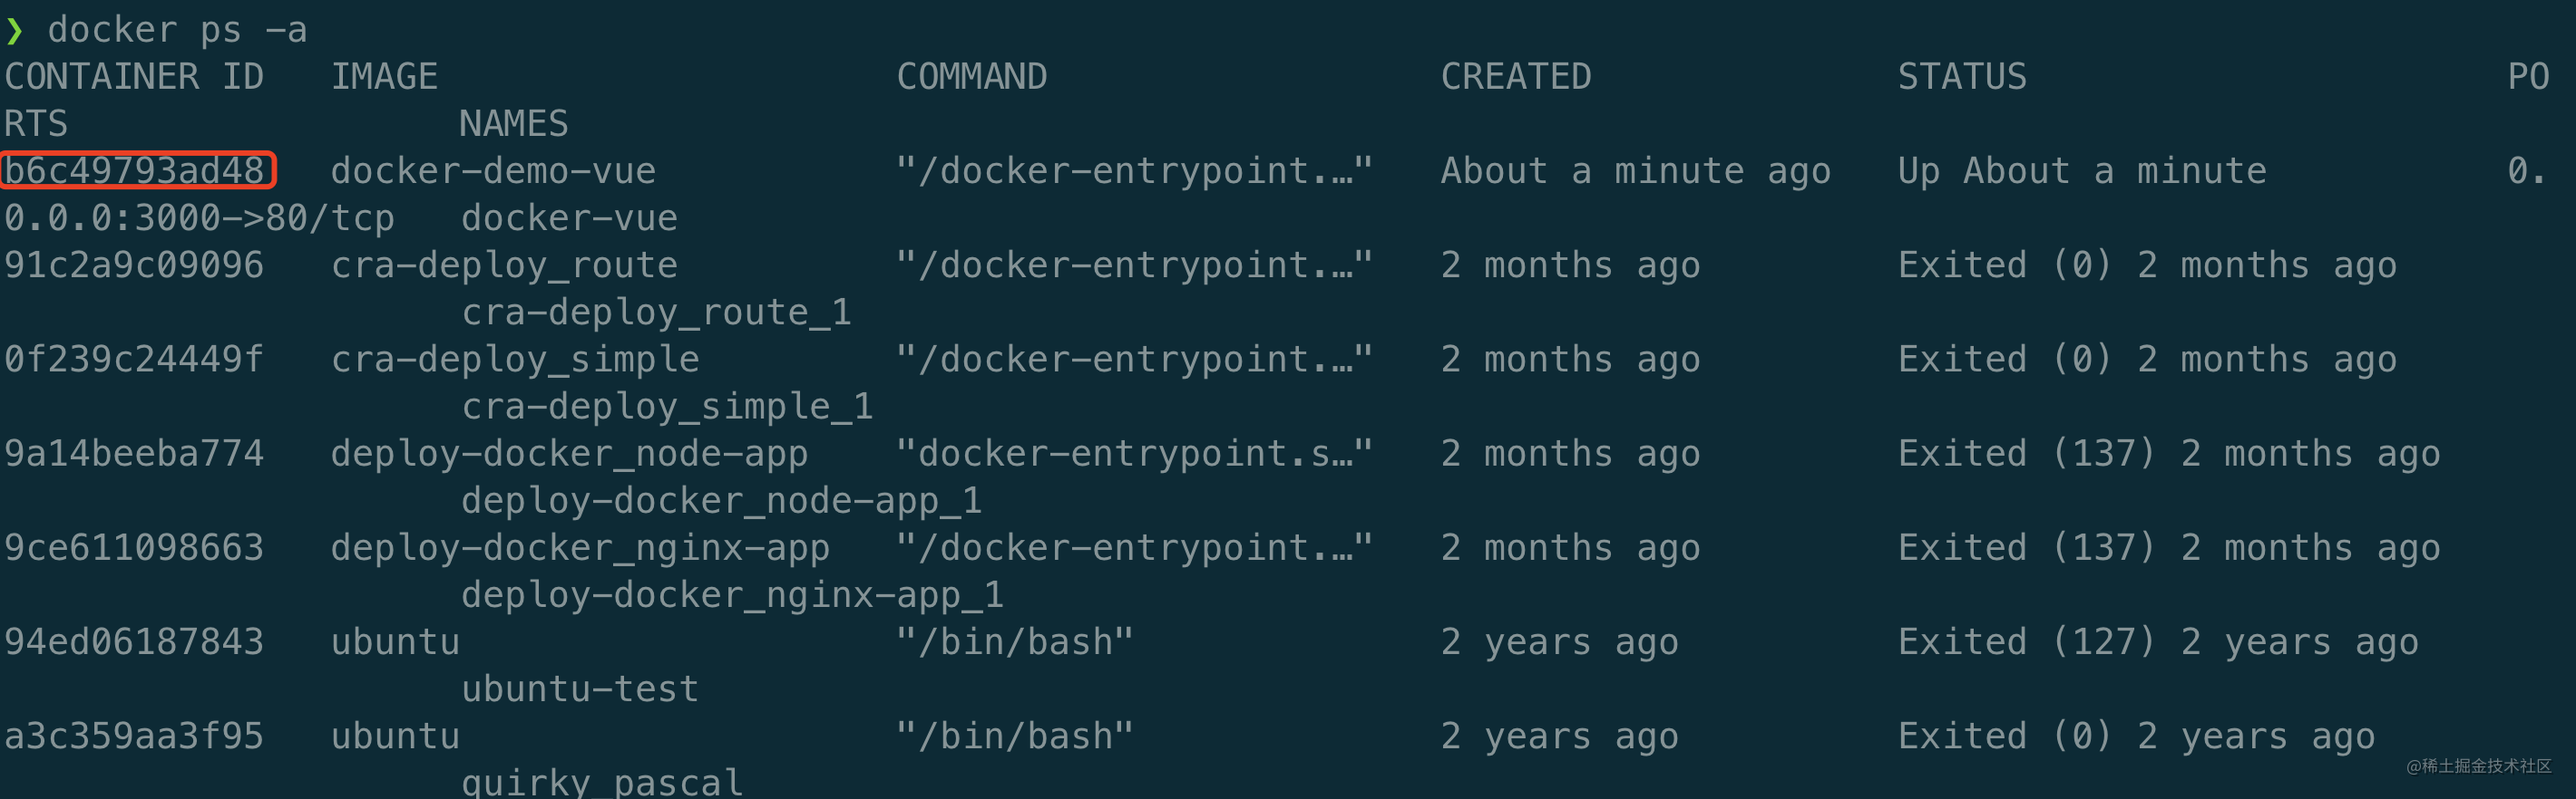
Task: Click the NAMES column header
Action: 513,124
